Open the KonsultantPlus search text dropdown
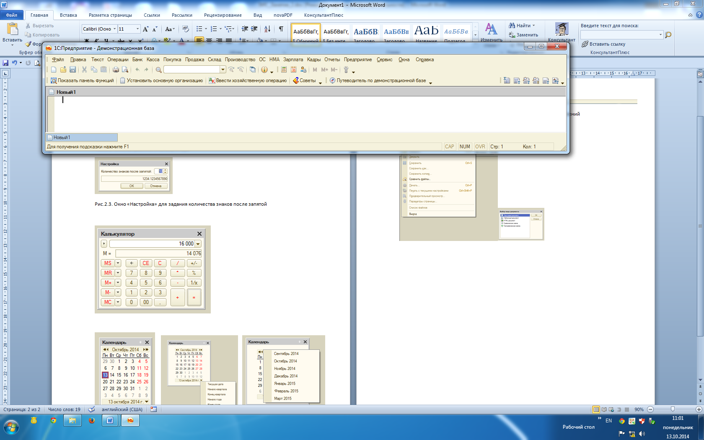This screenshot has width=704, height=440. pos(660,35)
